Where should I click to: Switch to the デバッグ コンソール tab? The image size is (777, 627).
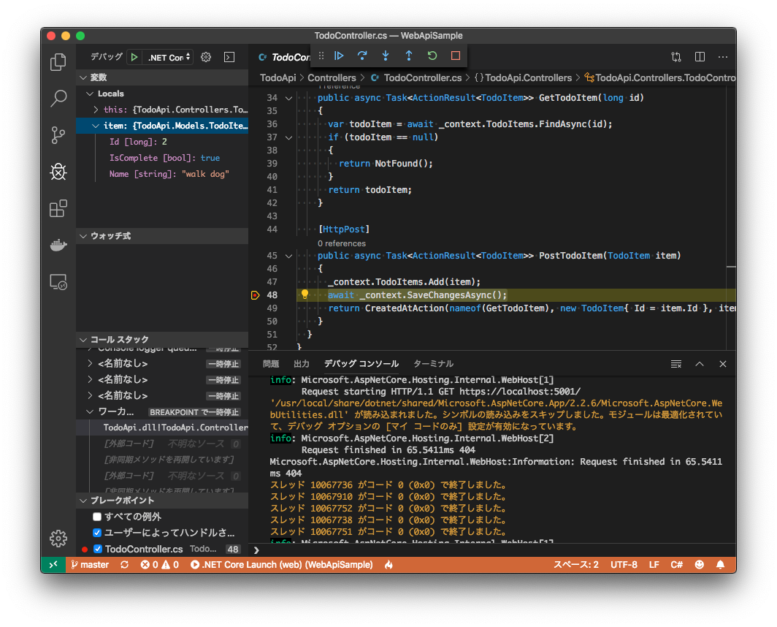coord(361,364)
